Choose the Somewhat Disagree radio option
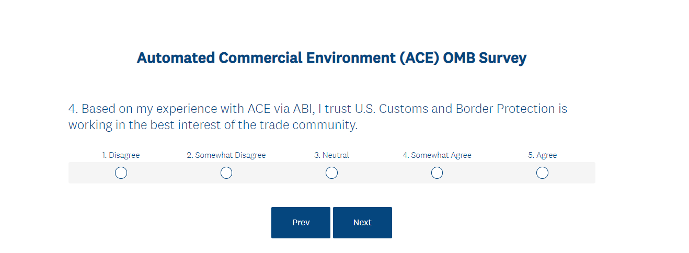The height and width of the screenshot is (253, 689). coord(226,172)
